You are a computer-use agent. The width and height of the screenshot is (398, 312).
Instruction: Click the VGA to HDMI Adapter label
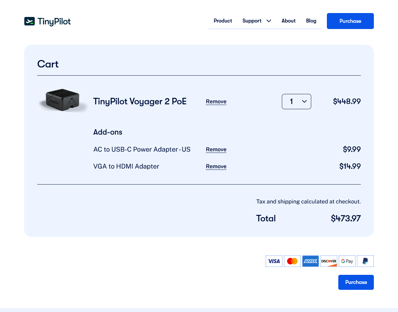pyautogui.click(x=126, y=166)
